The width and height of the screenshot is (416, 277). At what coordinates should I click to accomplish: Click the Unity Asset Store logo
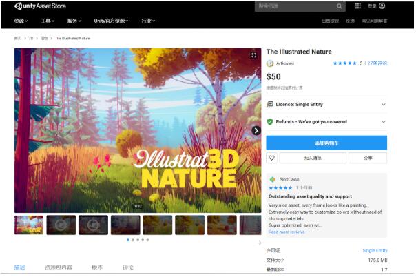[40, 6]
